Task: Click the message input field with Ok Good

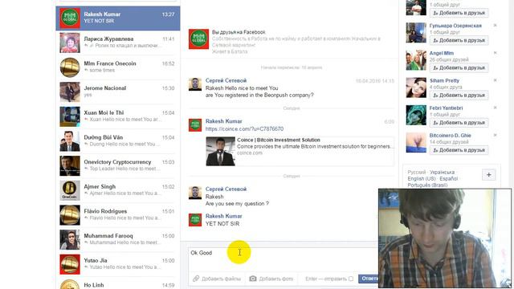Action: (x=284, y=258)
